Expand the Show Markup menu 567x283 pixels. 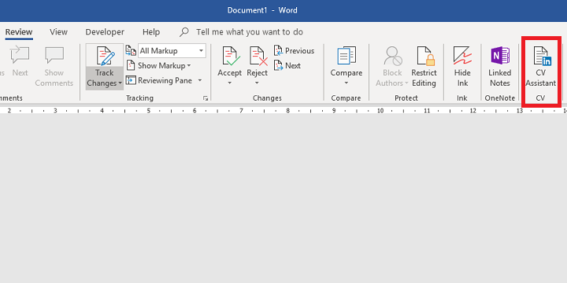point(158,66)
